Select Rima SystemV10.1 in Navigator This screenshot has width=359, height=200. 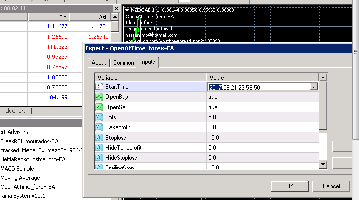pyautogui.click(x=22, y=196)
